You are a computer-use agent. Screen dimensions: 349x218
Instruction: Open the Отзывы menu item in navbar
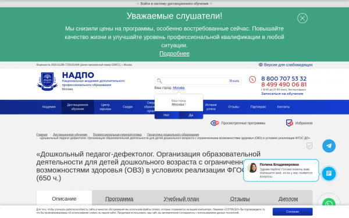233,107
